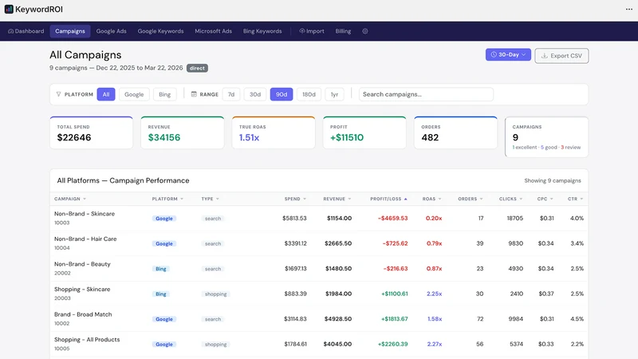Focus the Search campaigns field

426,94
